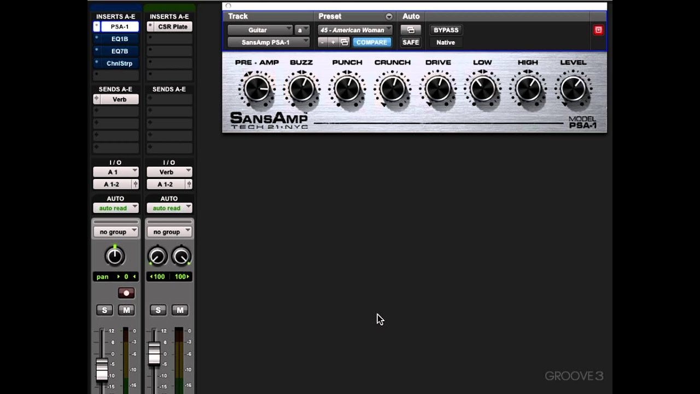This screenshot has width=700, height=394.
Task: Click the Native format label
Action: pyautogui.click(x=446, y=42)
